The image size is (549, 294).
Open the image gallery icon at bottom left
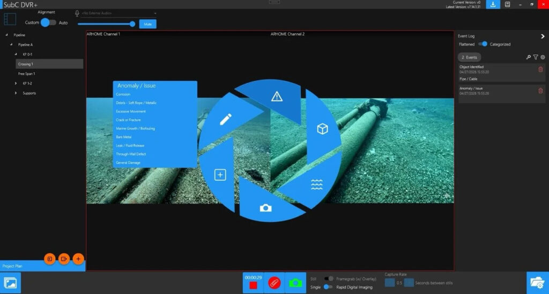[x=10, y=283]
